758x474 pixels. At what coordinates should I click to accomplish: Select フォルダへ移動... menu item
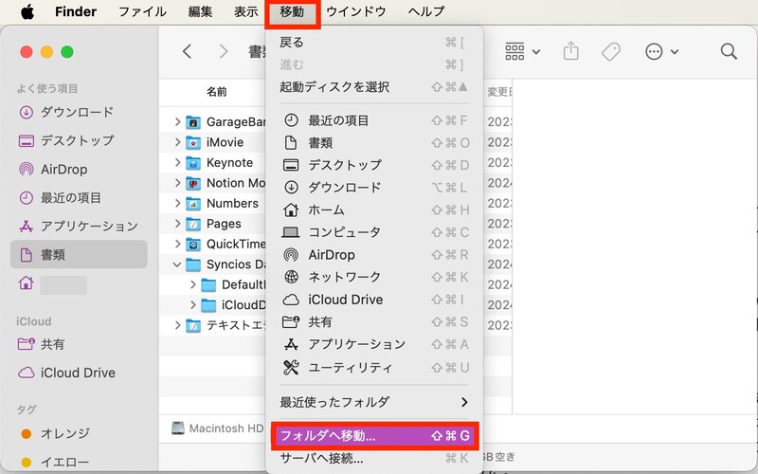tap(374, 436)
